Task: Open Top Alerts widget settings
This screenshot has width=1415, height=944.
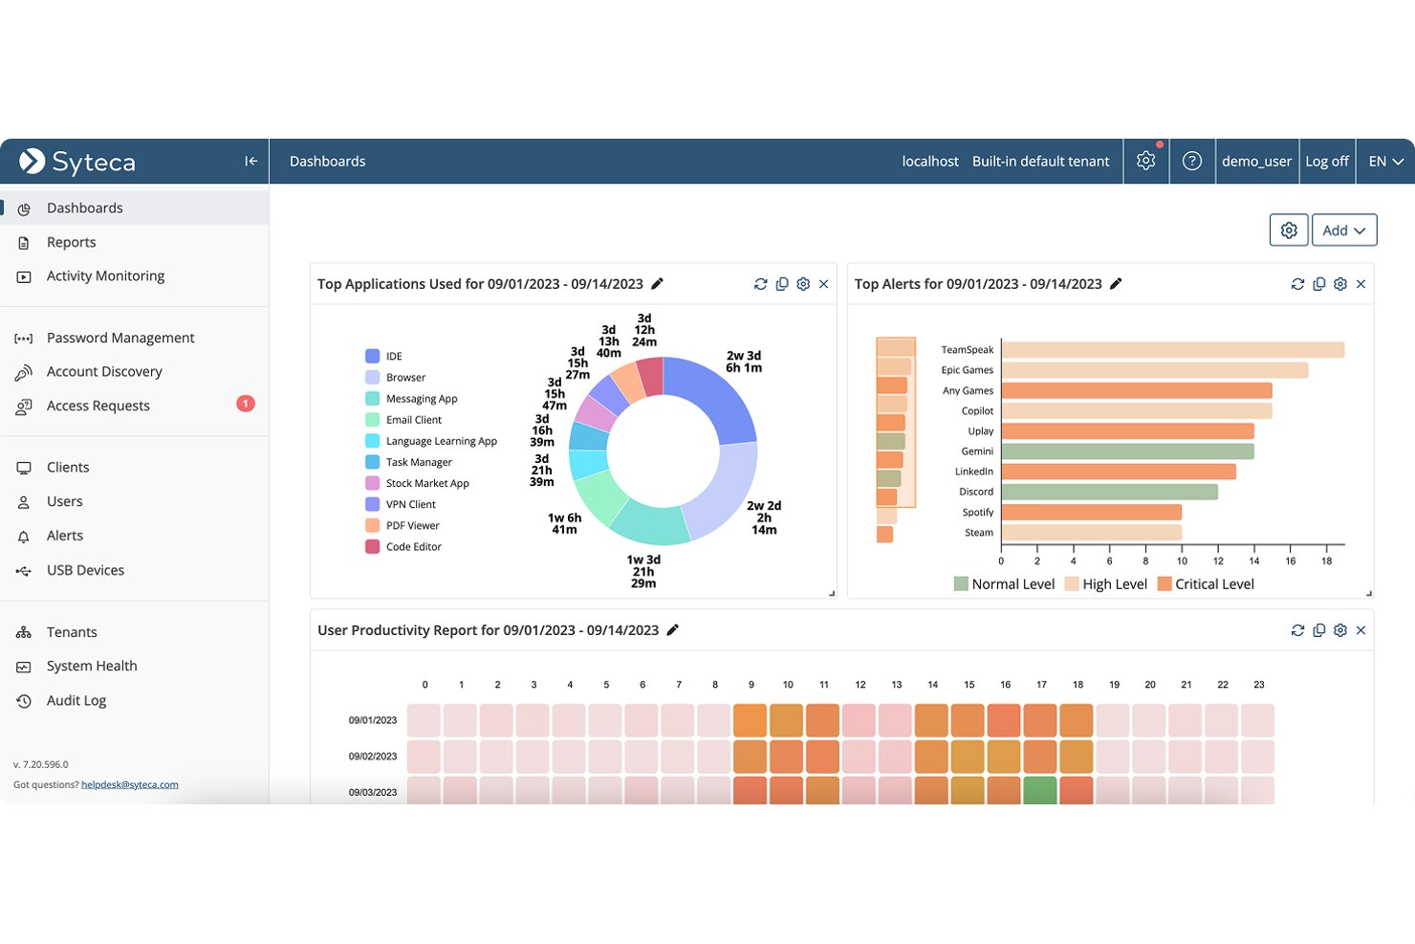Action: click(x=1340, y=284)
